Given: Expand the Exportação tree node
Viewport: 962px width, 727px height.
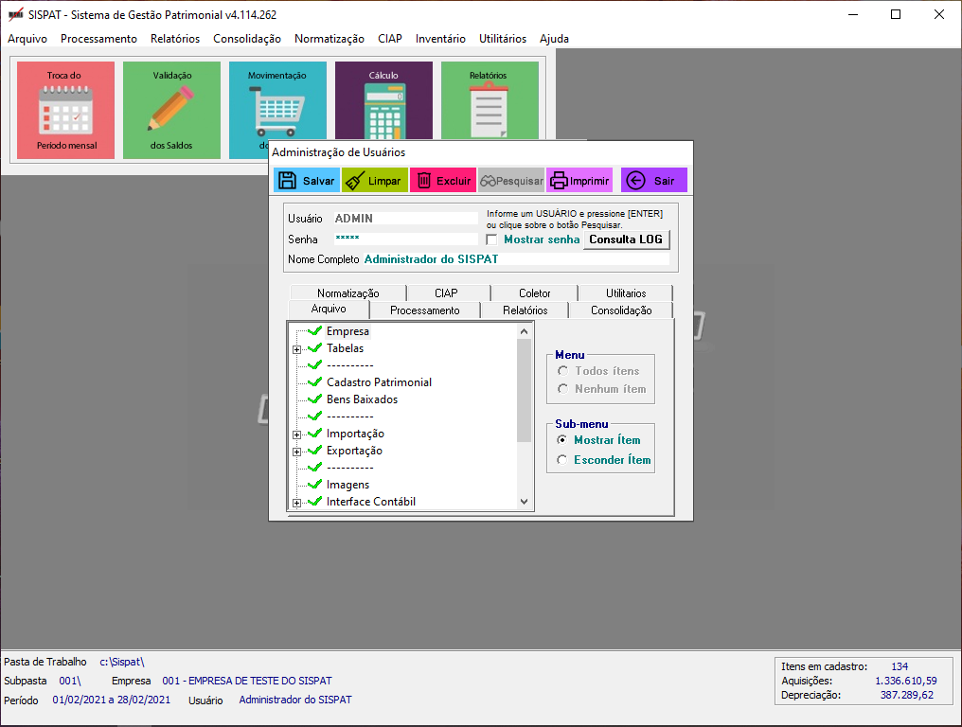Looking at the screenshot, I should click(296, 452).
